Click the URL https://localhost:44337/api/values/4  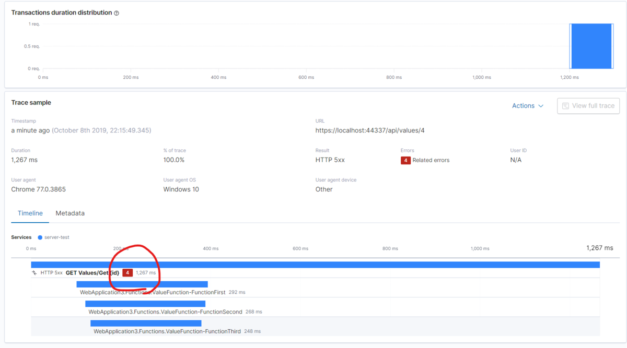(370, 130)
